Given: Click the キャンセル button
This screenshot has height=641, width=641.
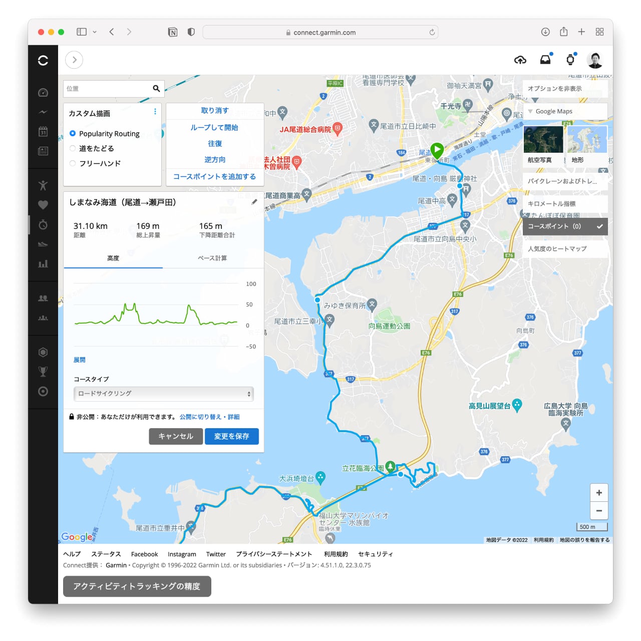Looking at the screenshot, I should click(175, 436).
